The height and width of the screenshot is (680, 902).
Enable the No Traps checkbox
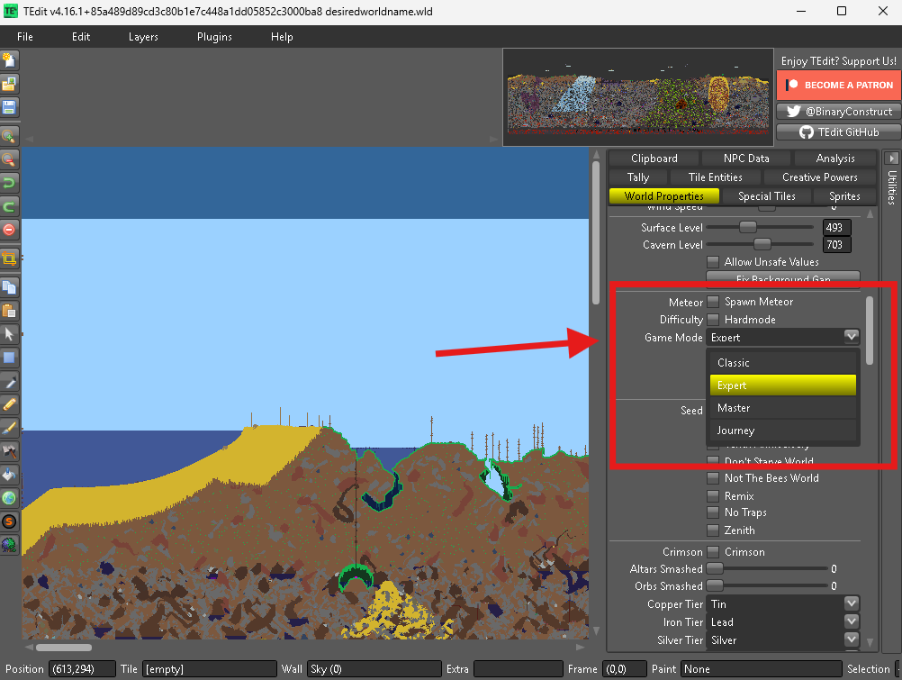[x=713, y=512]
